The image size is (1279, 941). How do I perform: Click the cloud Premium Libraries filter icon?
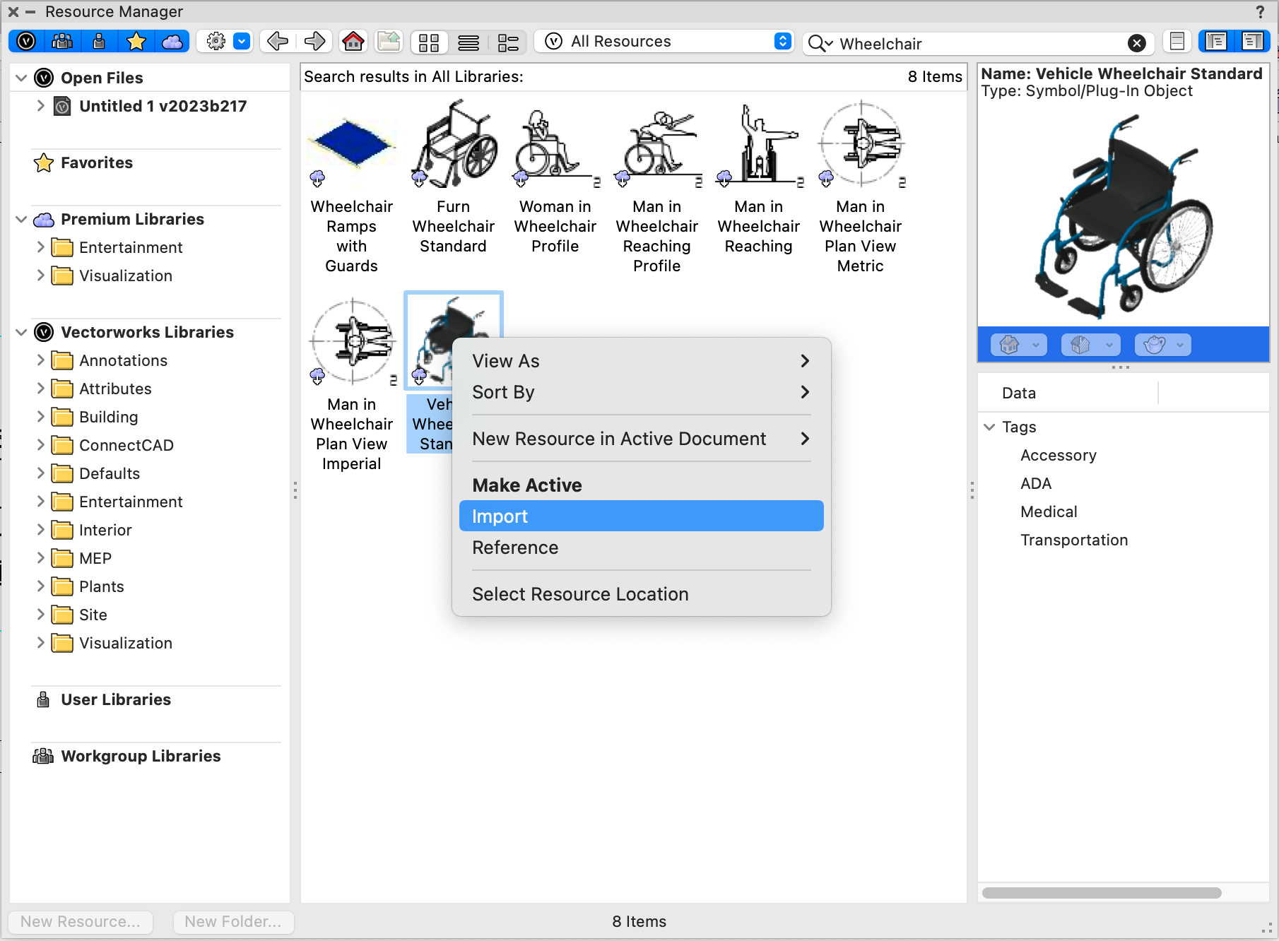172,41
